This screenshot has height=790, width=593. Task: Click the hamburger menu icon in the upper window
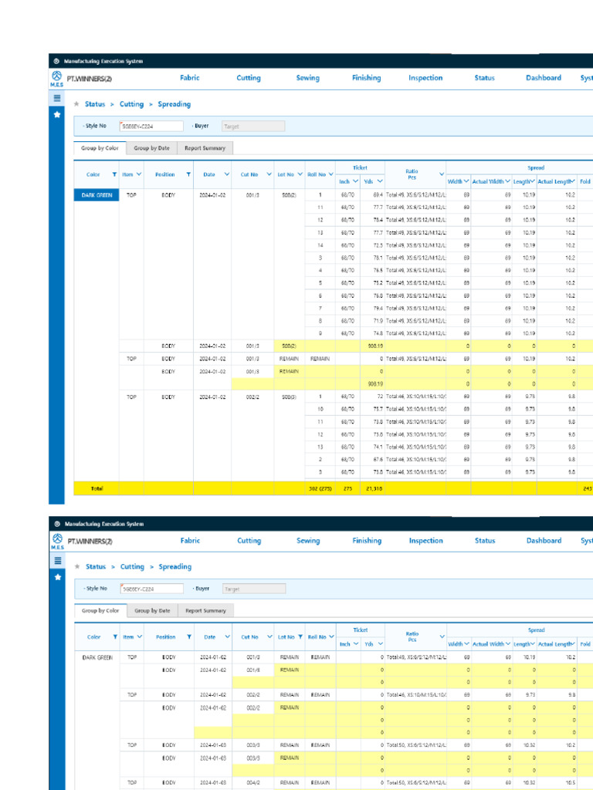[x=56, y=99]
